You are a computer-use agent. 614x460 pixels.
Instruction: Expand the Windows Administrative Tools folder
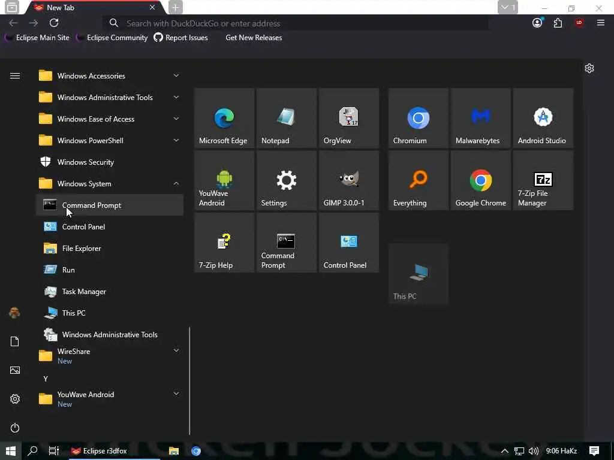110,98
